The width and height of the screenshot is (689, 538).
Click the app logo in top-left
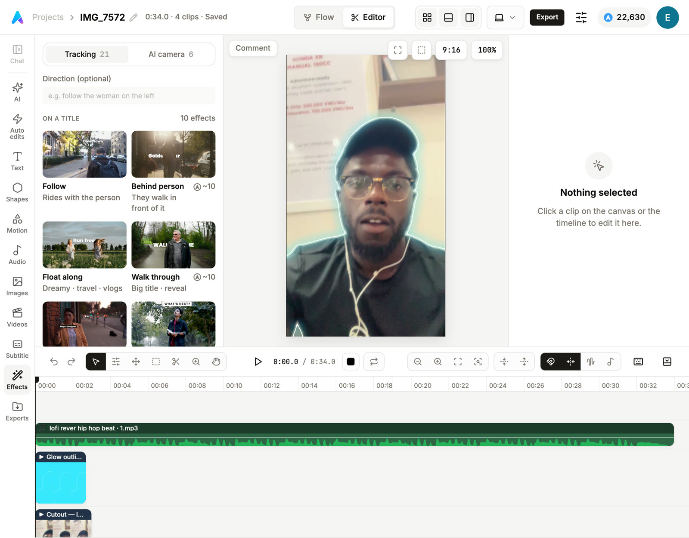point(17,17)
